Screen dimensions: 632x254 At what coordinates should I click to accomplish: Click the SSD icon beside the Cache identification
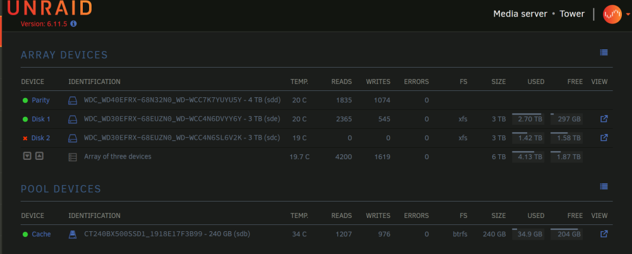pyautogui.click(x=73, y=234)
